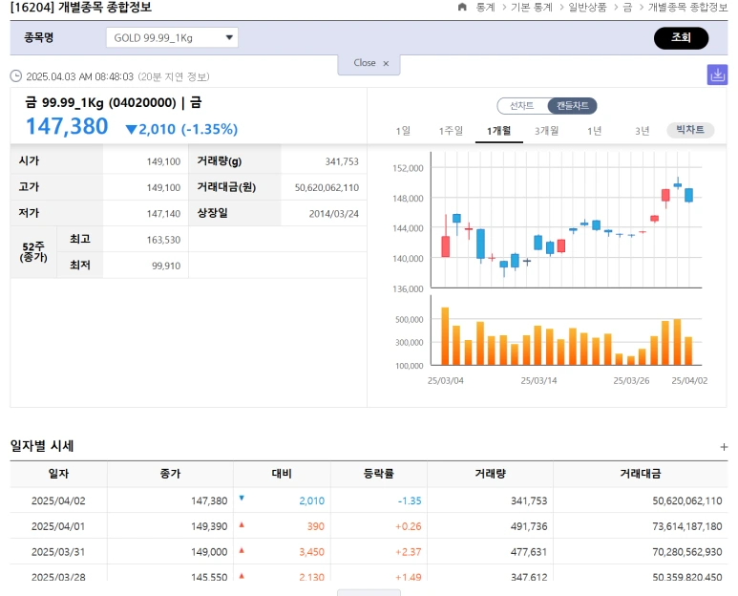This screenshot has width=738, height=596.
Task: Click the up triangle in 2025/04/01 row
Action: 242,524
